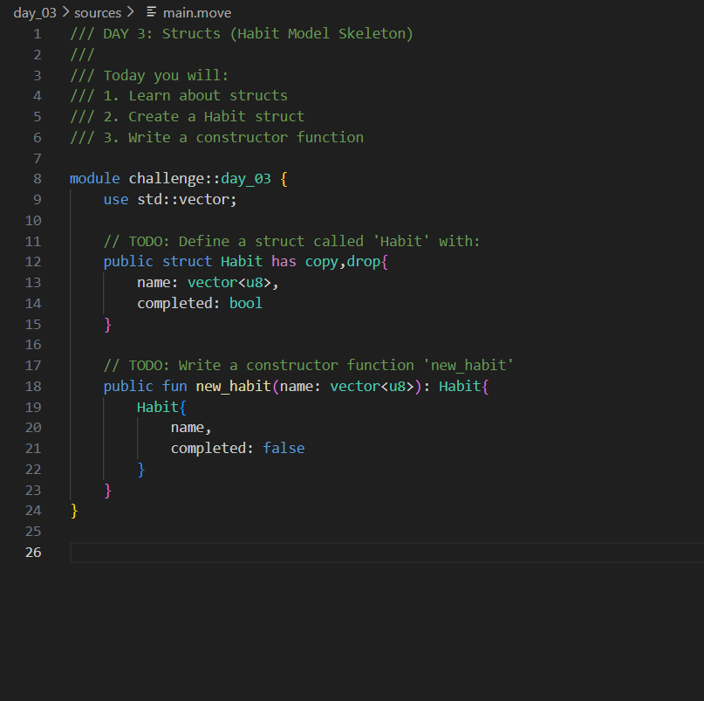This screenshot has width=704, height=701.
Task: Open the sources breadcrumb item
Action: [97, 12]
